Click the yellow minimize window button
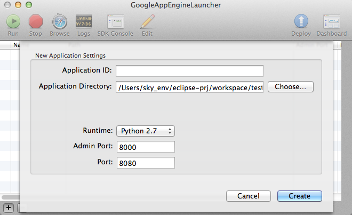352x215 pixels. click(x=18, y=5)
